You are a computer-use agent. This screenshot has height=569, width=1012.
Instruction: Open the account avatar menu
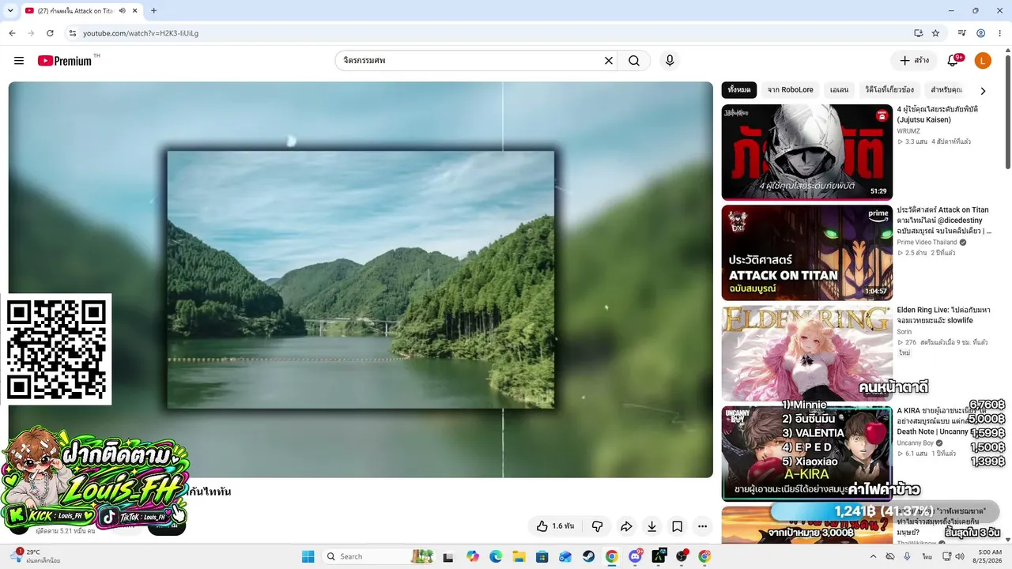click(983, 61)
